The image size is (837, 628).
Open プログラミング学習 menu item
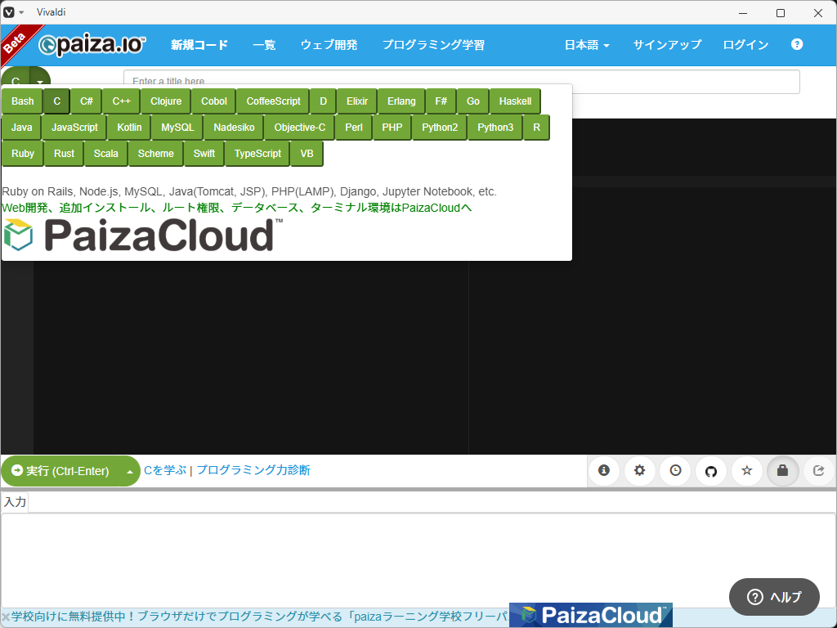point(433,45)
